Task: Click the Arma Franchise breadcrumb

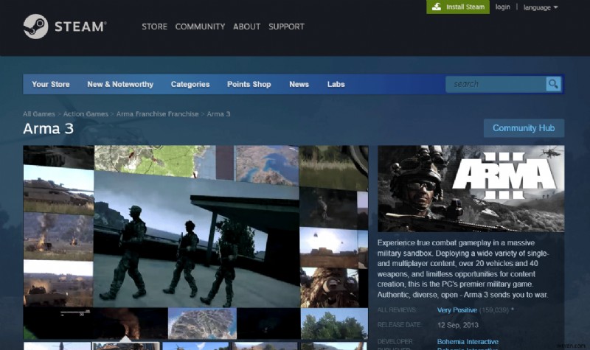Action: click(157, 114)
